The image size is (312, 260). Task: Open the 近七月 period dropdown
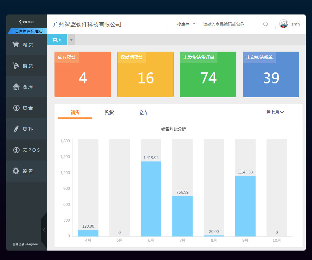275,112
